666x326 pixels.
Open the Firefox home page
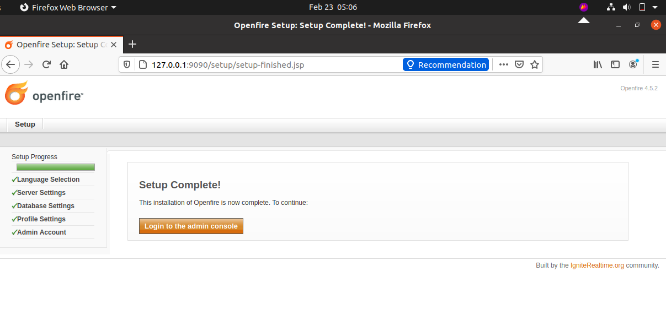point(64,64)
